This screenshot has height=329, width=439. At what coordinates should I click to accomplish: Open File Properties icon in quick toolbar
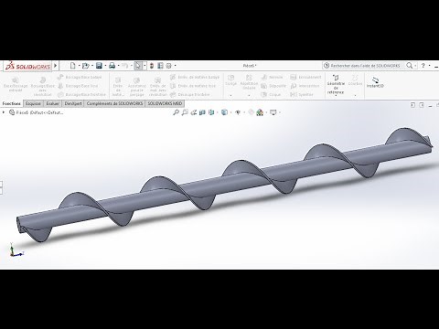click(160, 66)
